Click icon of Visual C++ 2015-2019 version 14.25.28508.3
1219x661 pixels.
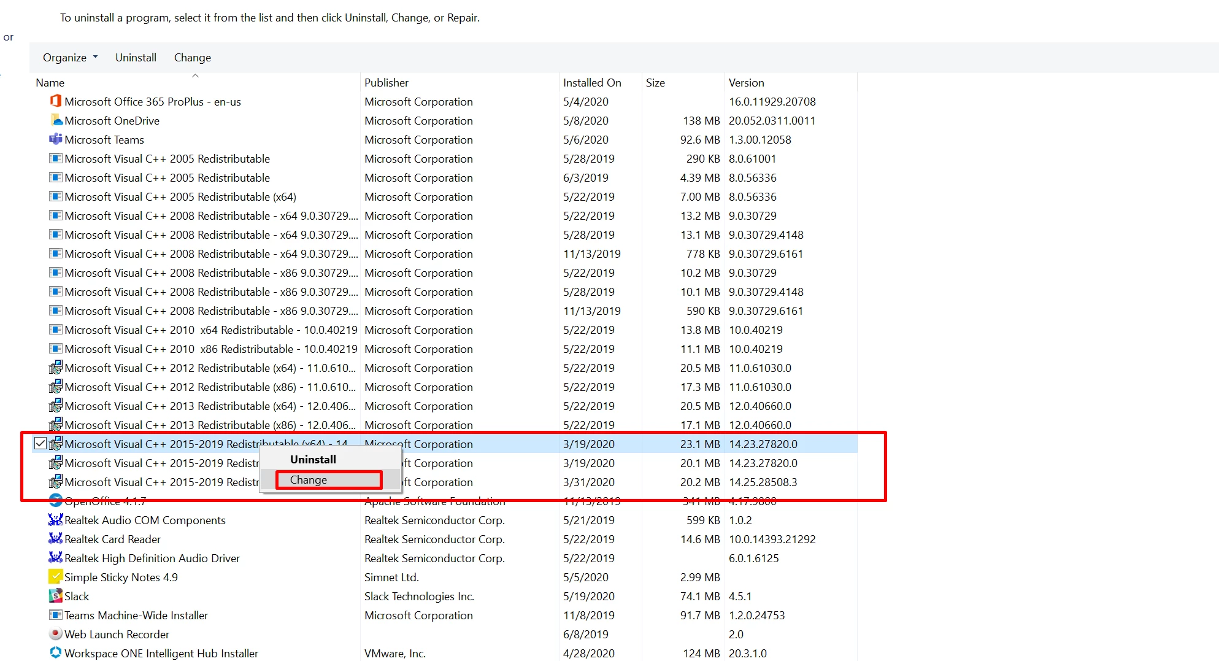click(x=55, y=481)
